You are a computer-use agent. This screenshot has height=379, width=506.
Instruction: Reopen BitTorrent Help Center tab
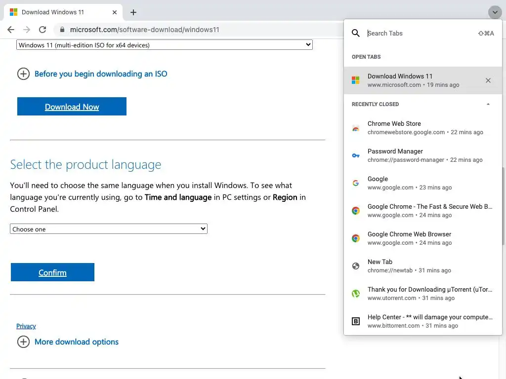[423, 321]
